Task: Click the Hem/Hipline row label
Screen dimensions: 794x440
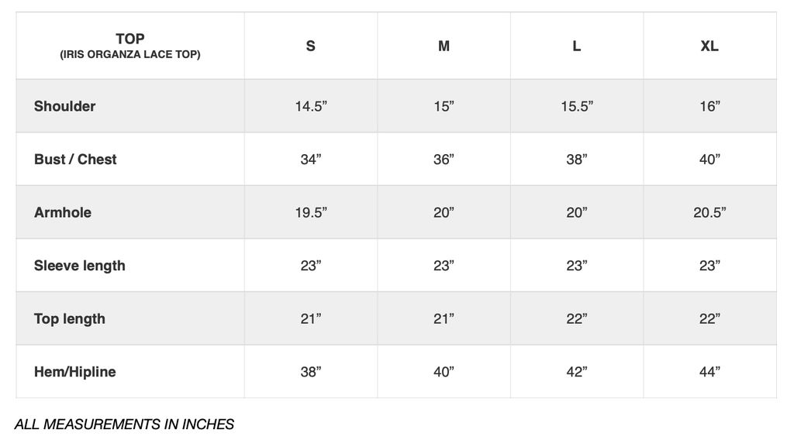Action: tap(75, 372)
